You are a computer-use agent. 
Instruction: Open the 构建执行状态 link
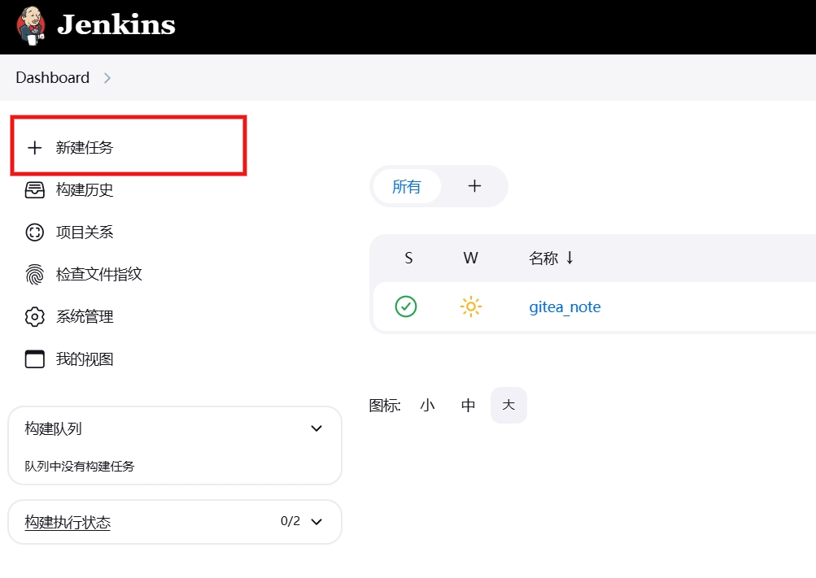pos(68,522)
